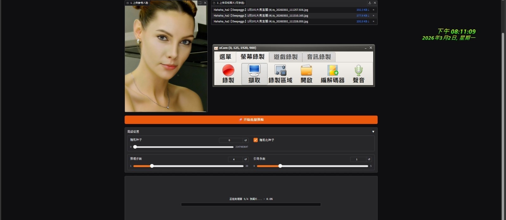
Task: Reset the 推理步数 value with its reset icon
Action: [245, 159]
